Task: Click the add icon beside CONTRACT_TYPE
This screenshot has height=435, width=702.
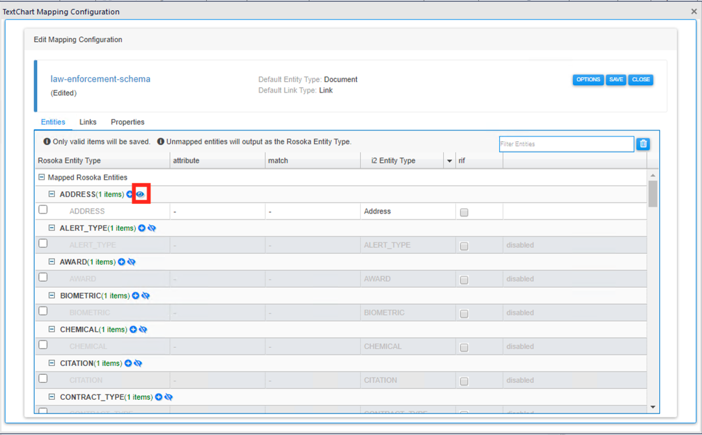Action: 159,396
